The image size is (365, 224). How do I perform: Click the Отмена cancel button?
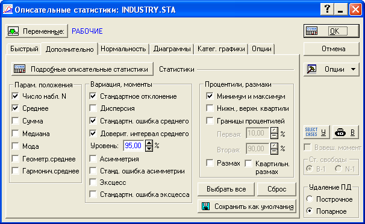pos(331,49)
